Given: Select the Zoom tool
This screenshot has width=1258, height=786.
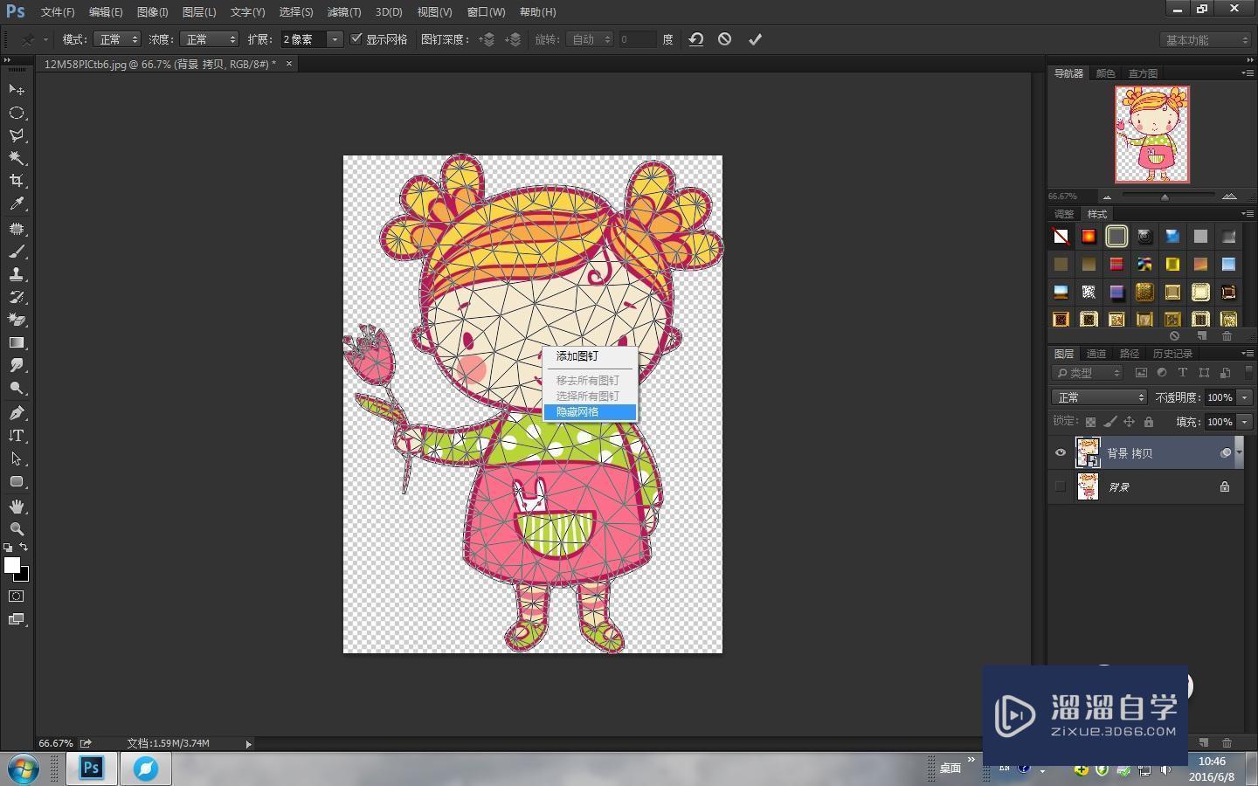Looking at the screenshot, I should tap(16, 529).
